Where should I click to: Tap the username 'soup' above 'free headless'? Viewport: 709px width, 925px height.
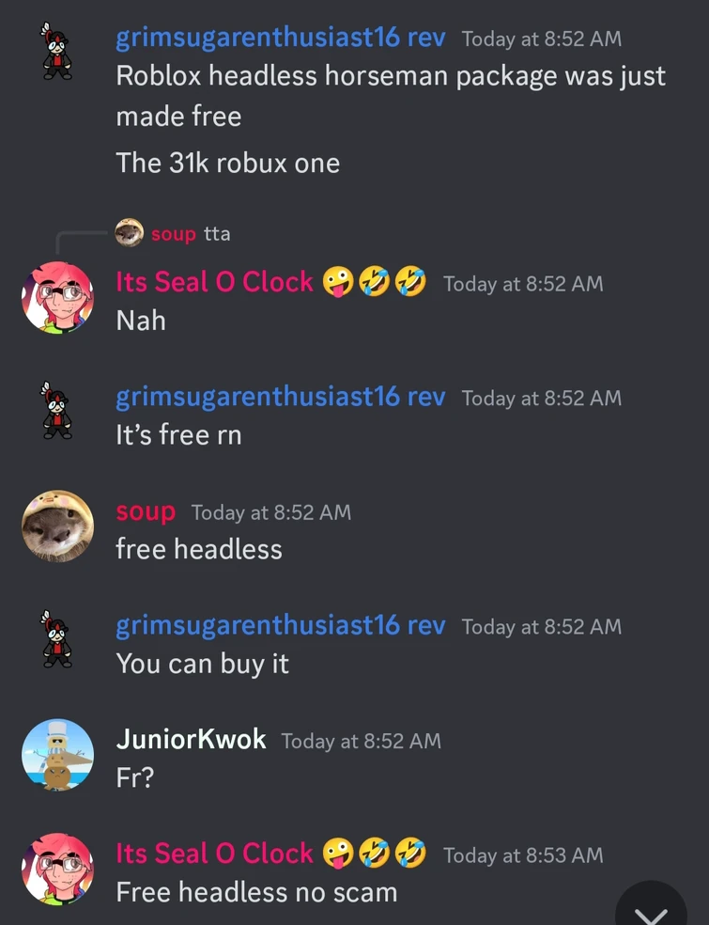pos(146,510)
